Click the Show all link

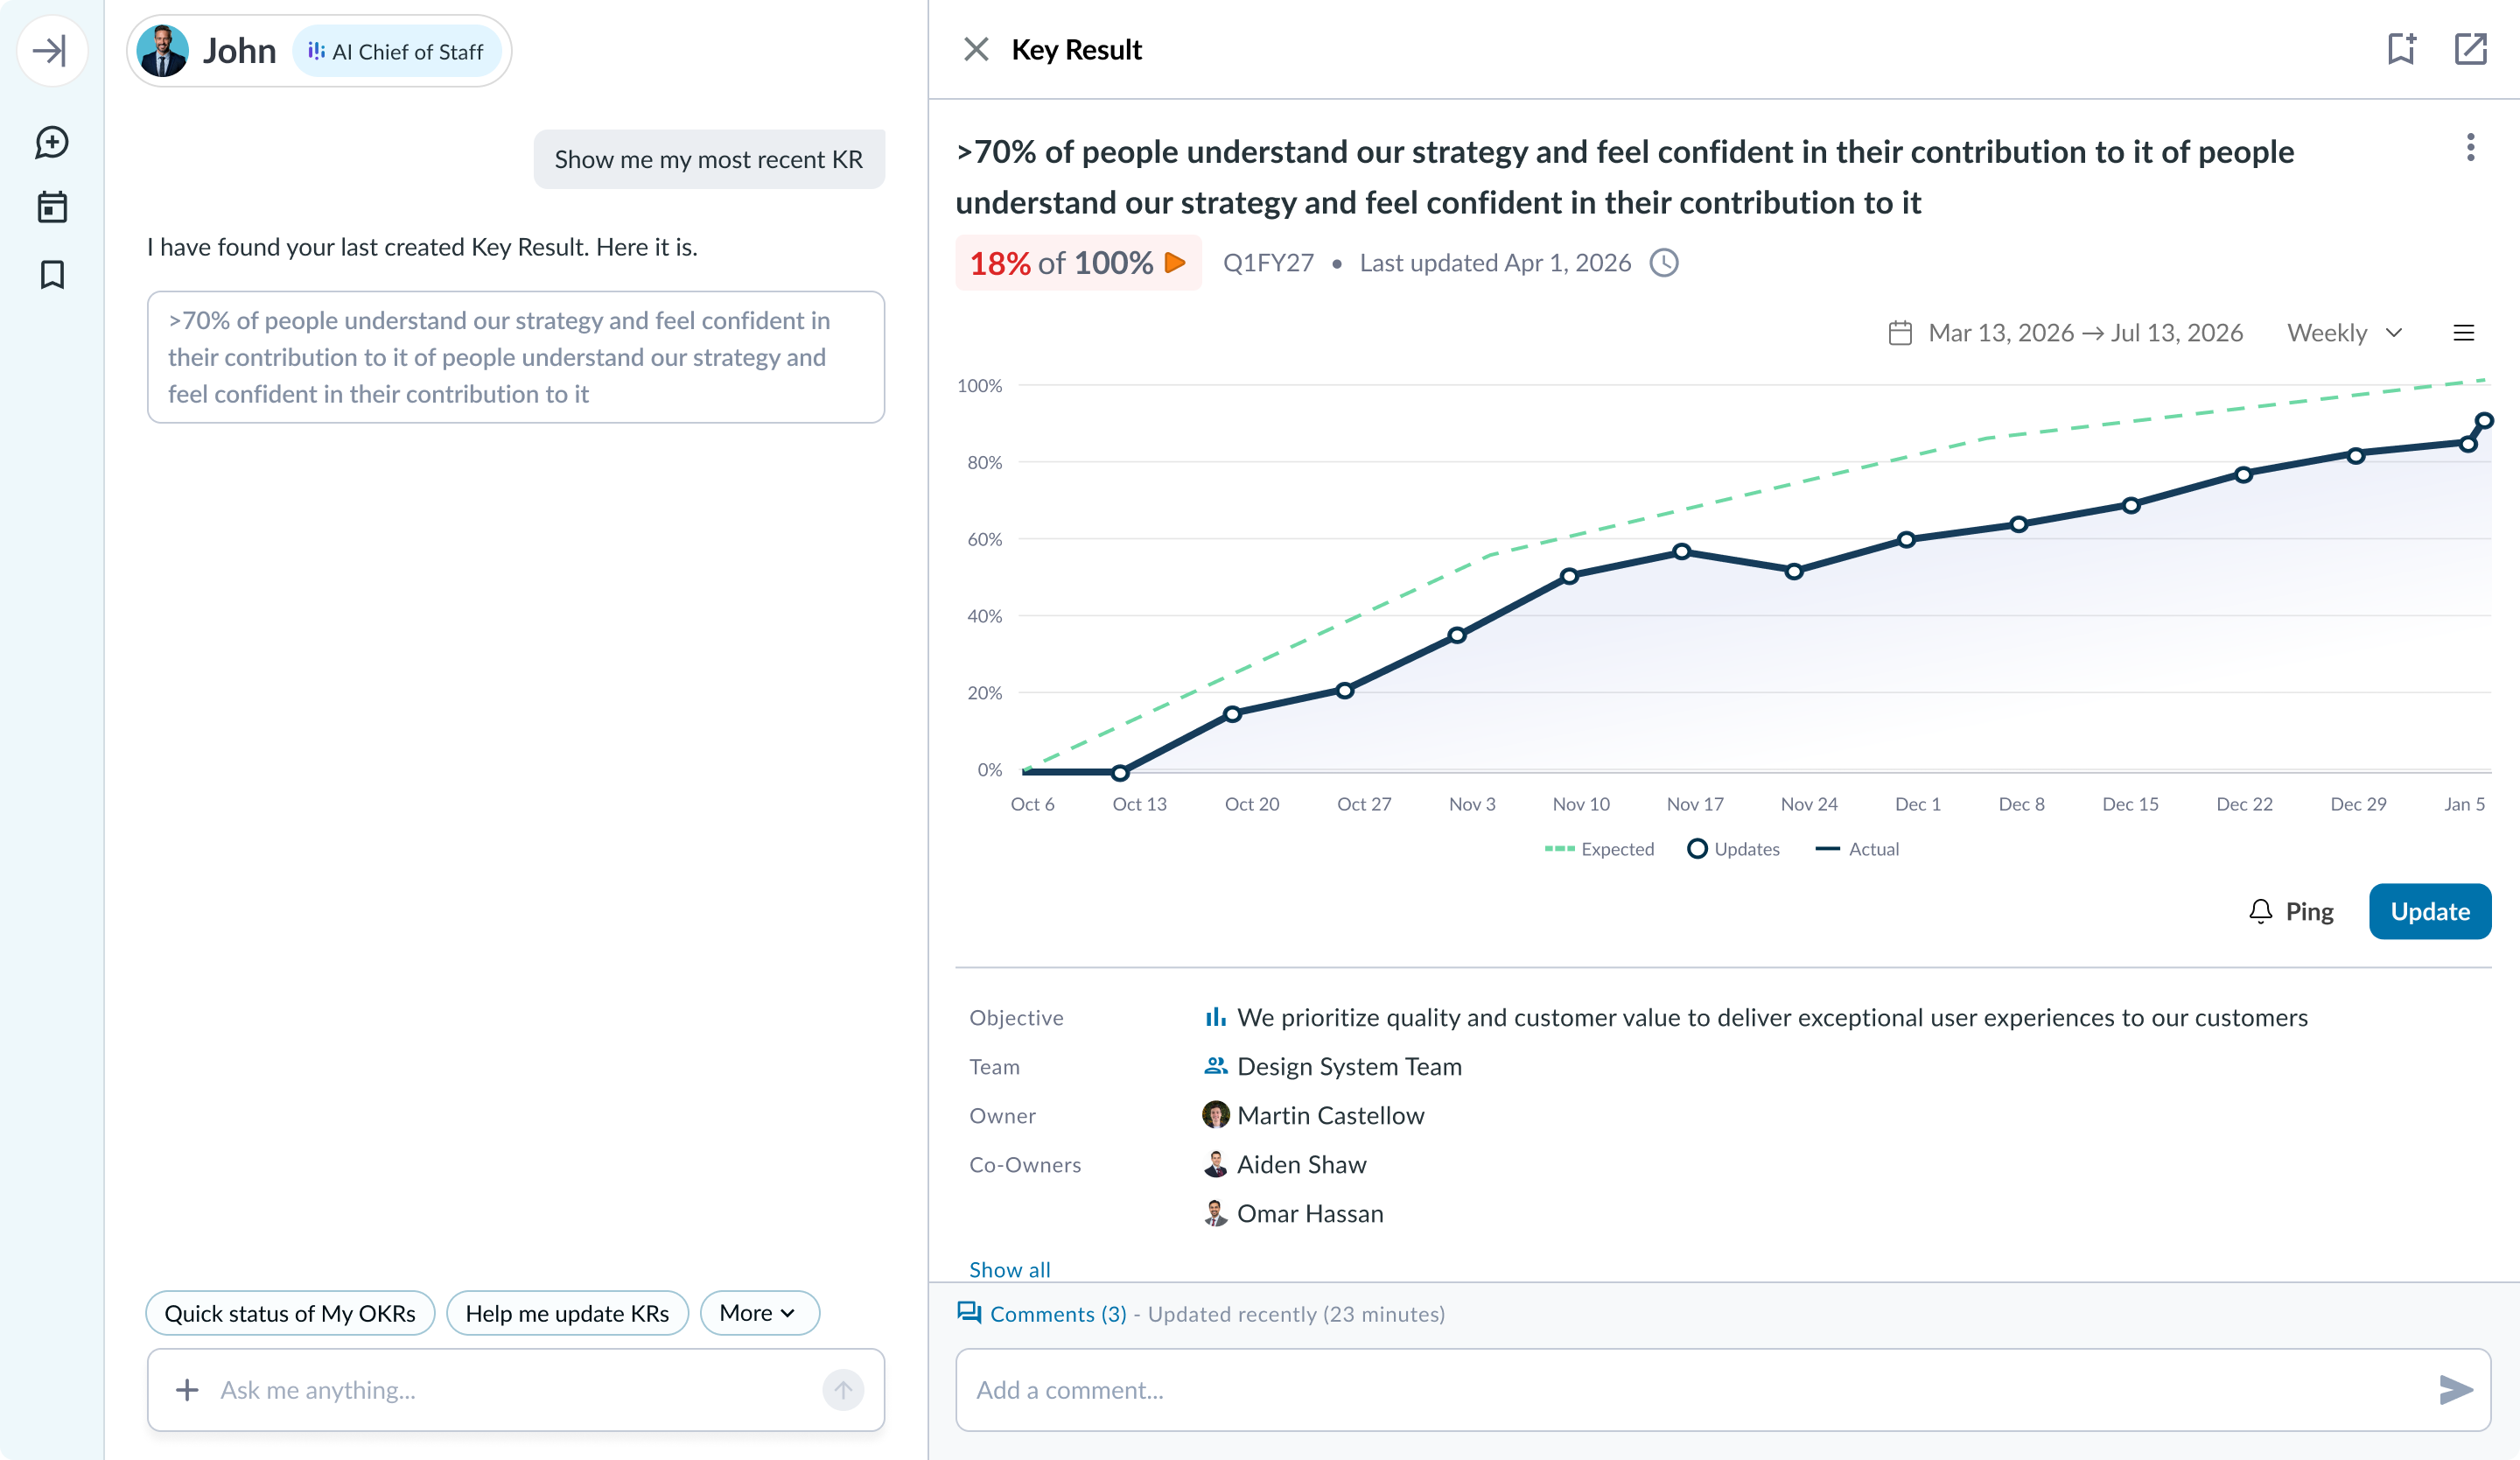1009,1269
